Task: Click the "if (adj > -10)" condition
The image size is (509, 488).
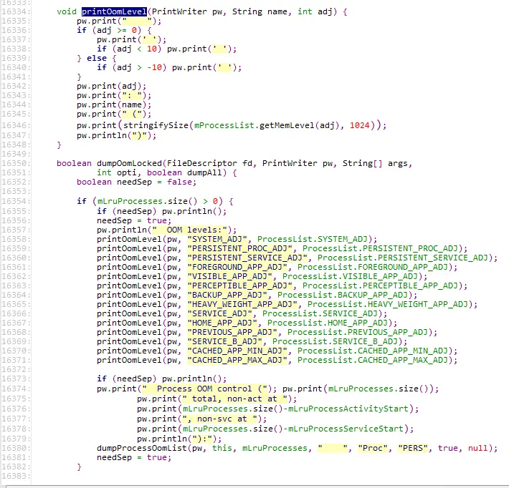Action: [x=131, y=68]
